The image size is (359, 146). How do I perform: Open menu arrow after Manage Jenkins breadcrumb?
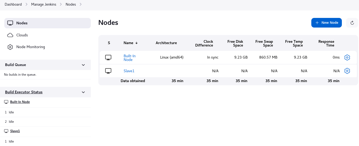click(x=61, y=4)
